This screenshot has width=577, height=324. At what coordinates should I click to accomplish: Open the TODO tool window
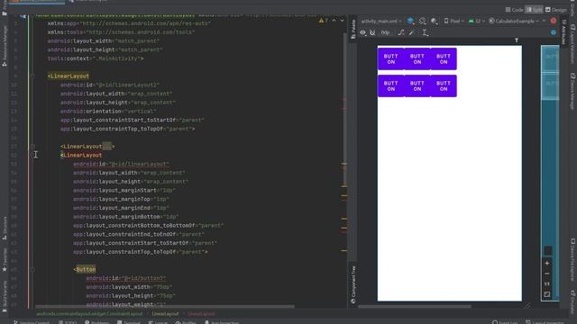68,322
